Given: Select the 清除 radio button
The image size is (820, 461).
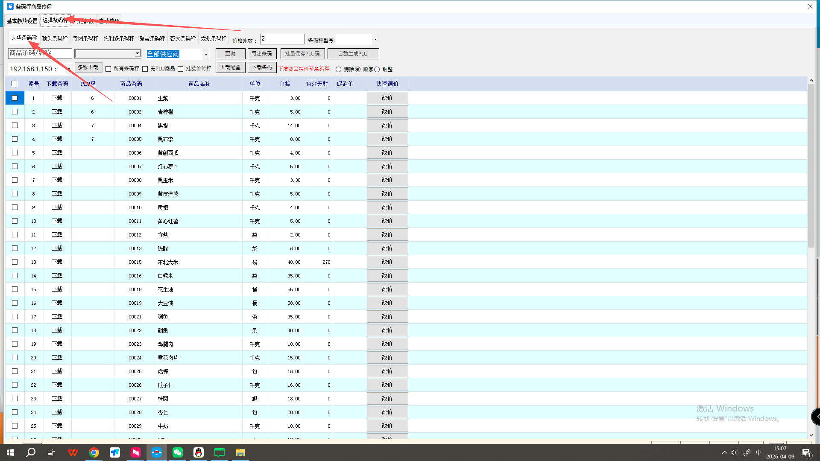Looking at the screenshot, I should tap(338, 70).
